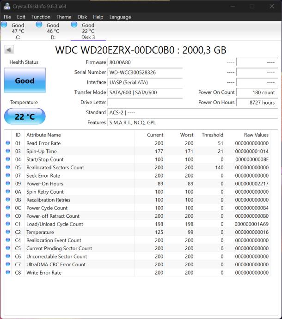282x319 pixels.
Task: Click the raw value 000000002217
Action: pos(251,184)
